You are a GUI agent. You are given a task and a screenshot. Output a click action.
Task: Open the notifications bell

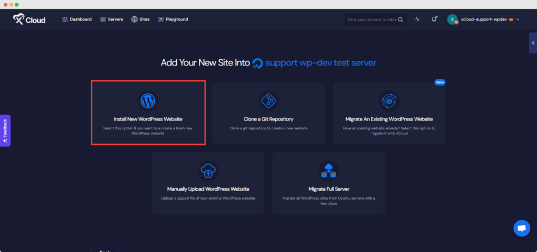[434, 19]
